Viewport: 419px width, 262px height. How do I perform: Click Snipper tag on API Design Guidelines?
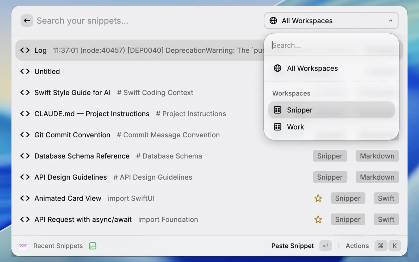(x=330, y=177)
